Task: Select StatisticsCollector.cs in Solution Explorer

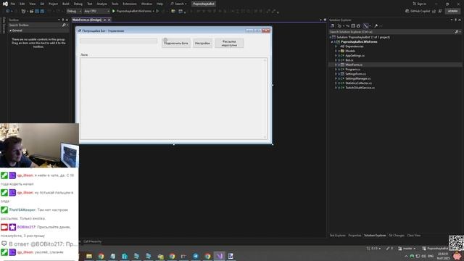Action: tap(359, 83)
